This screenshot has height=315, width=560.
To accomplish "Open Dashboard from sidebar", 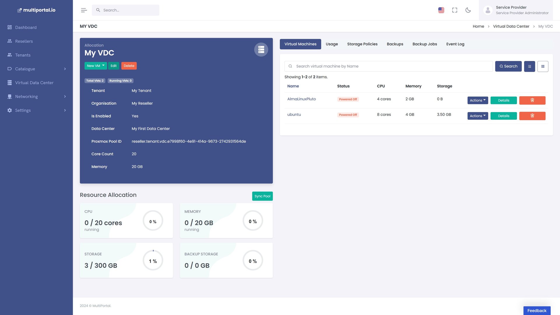I will [x=26, y=27].
